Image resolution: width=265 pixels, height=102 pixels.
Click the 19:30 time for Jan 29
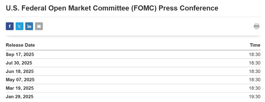tap(255, 96)
